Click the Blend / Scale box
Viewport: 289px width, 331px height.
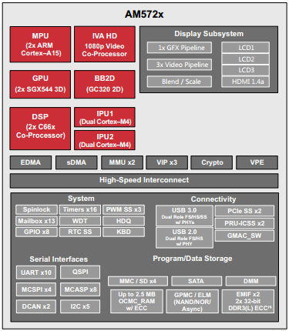click(180, 82)
